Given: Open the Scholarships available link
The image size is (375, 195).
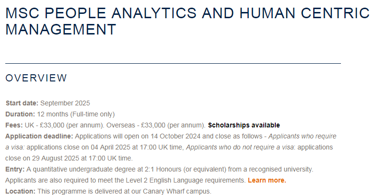Looking at the screenshot, I should (244, 125).
